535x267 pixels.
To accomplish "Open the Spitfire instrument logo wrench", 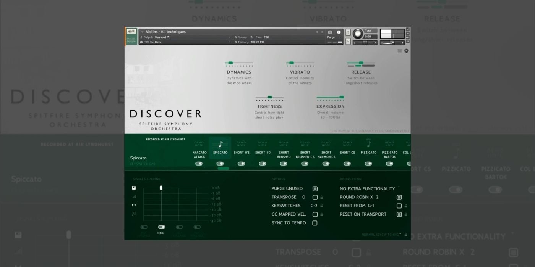I will tap(131, 32).
